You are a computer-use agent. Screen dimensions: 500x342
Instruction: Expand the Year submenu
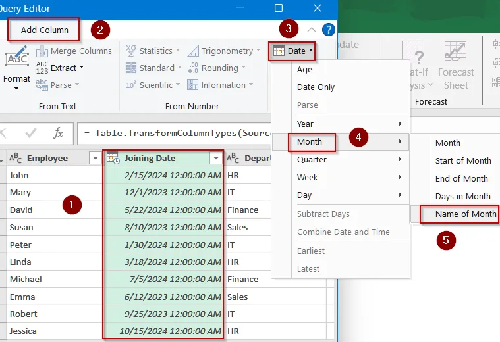(x=341, y=124)
